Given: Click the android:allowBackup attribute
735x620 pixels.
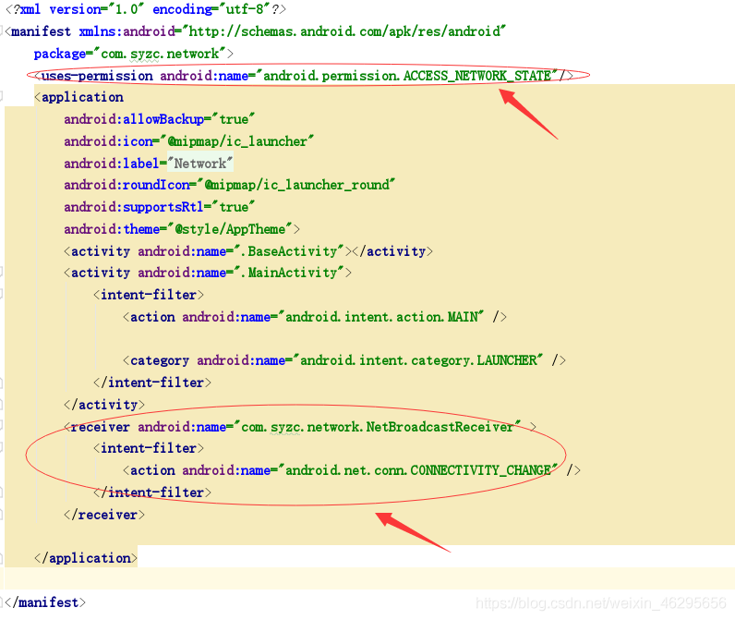Looking at the screenshot, I should click(x=134, y=119).
